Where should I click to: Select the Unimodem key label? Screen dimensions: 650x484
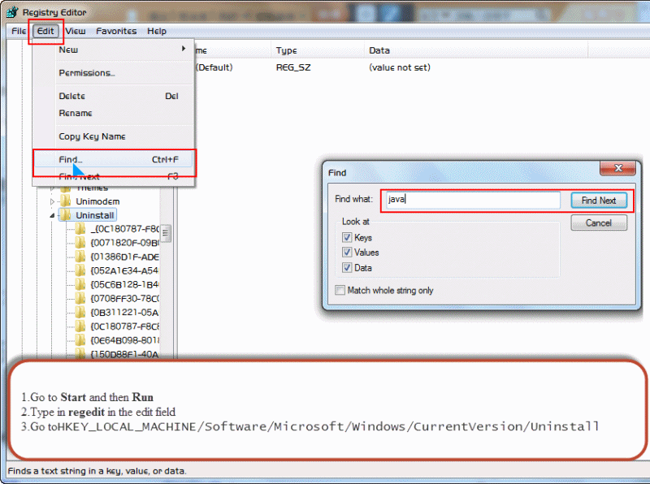97,201
